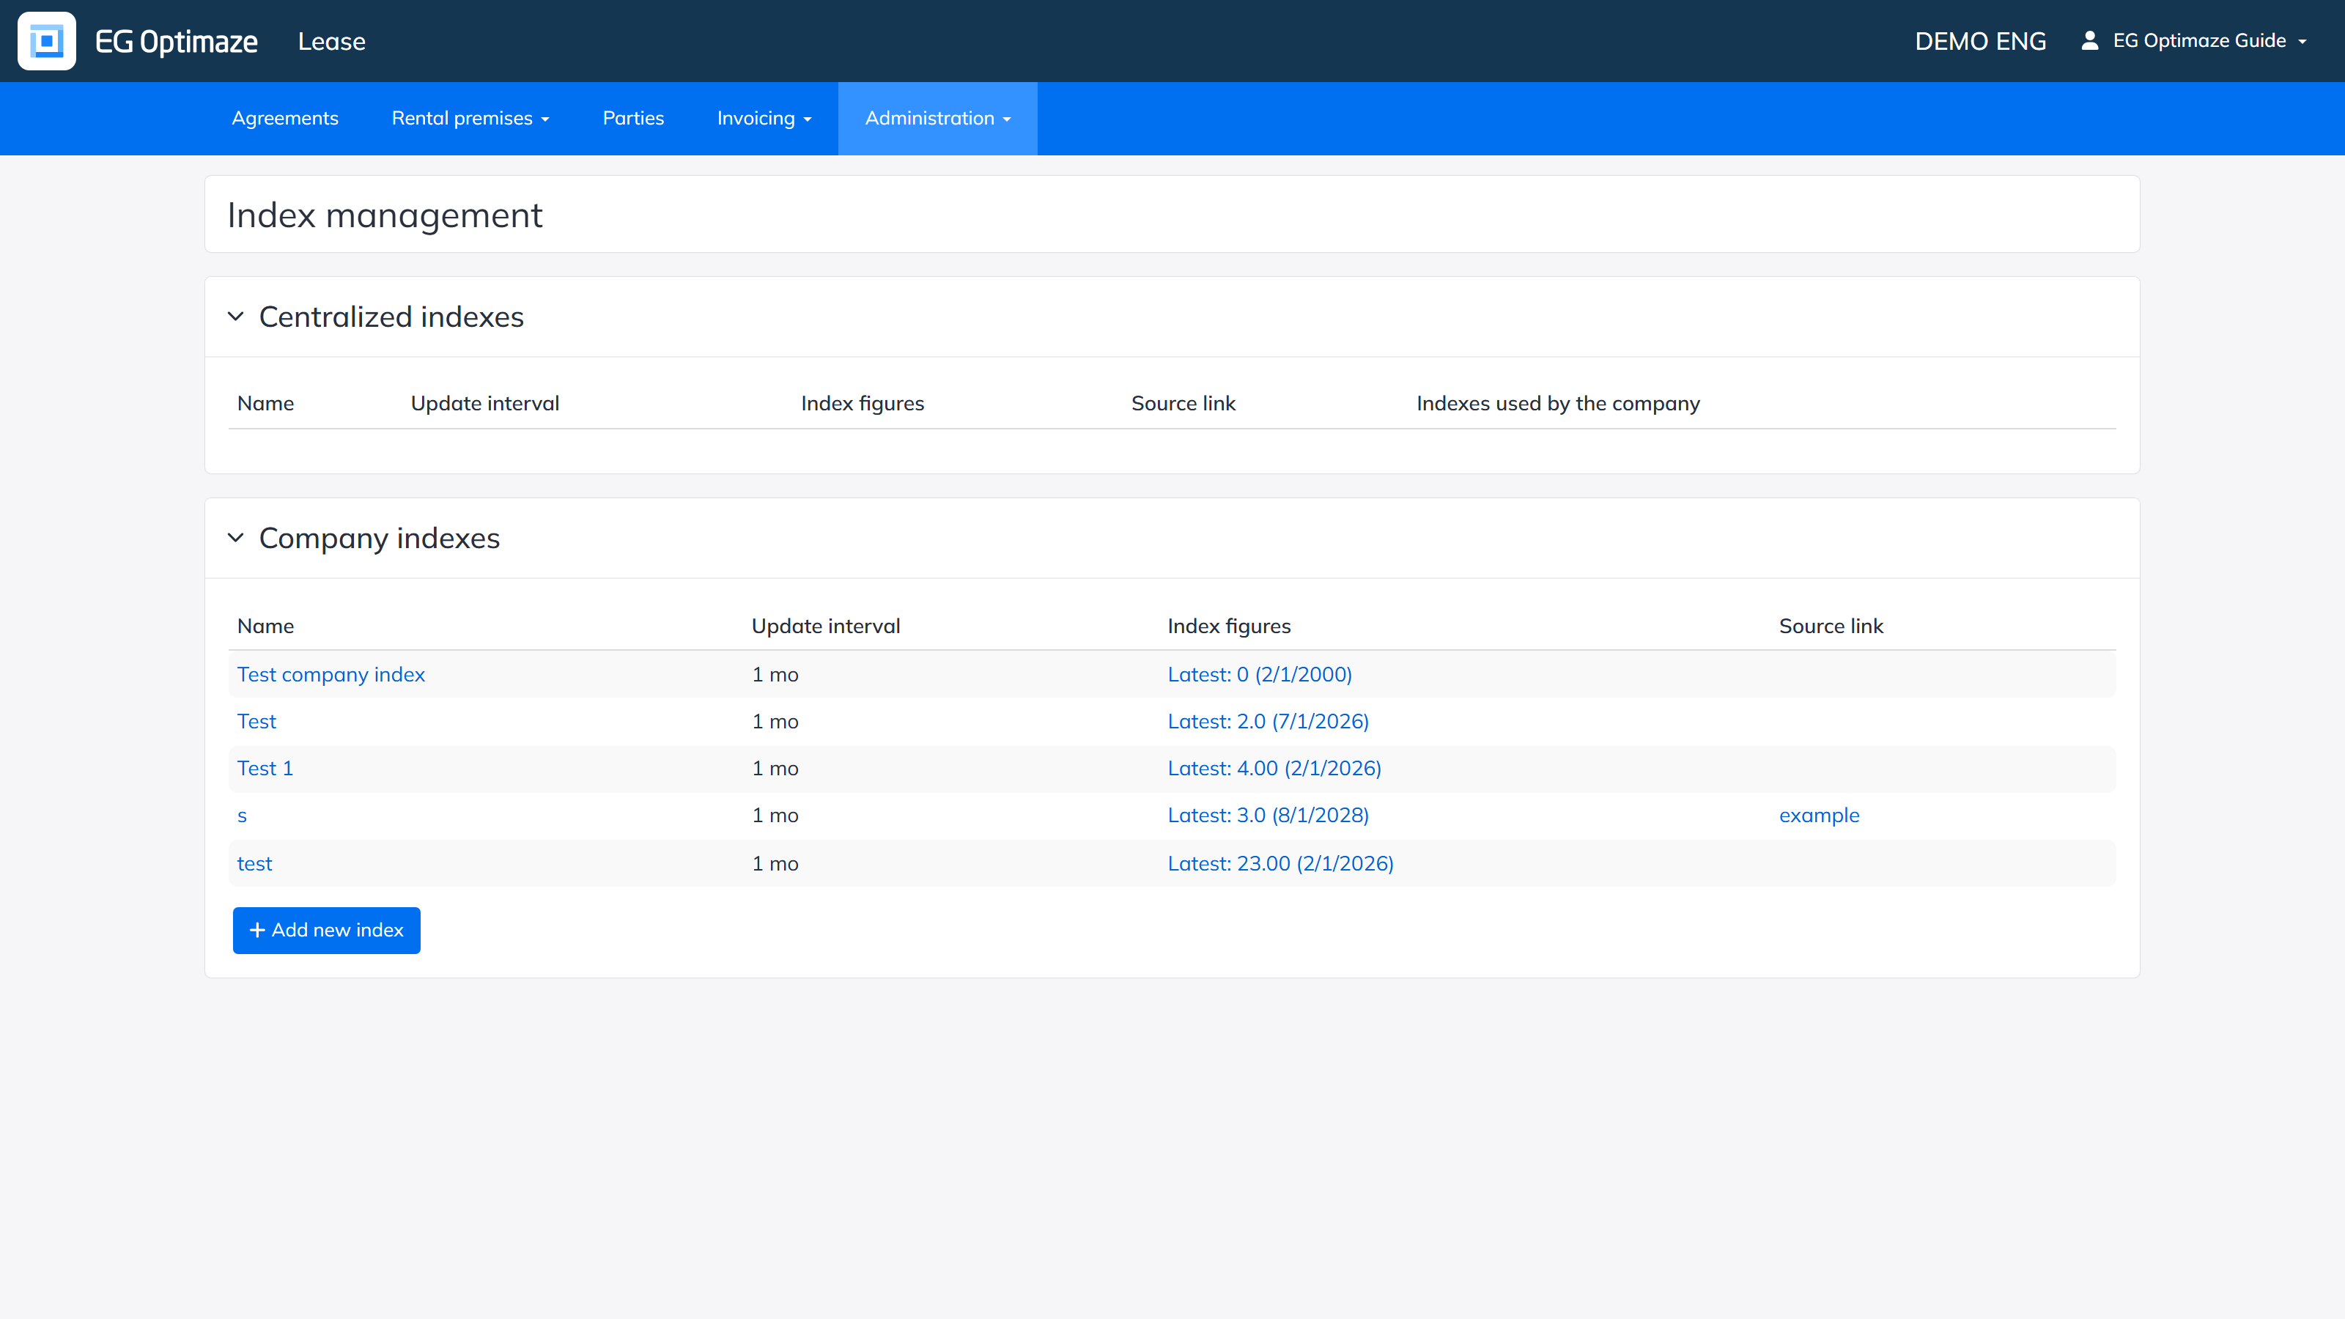
Task: Open the Test company index link
Action: coord(331,674)
